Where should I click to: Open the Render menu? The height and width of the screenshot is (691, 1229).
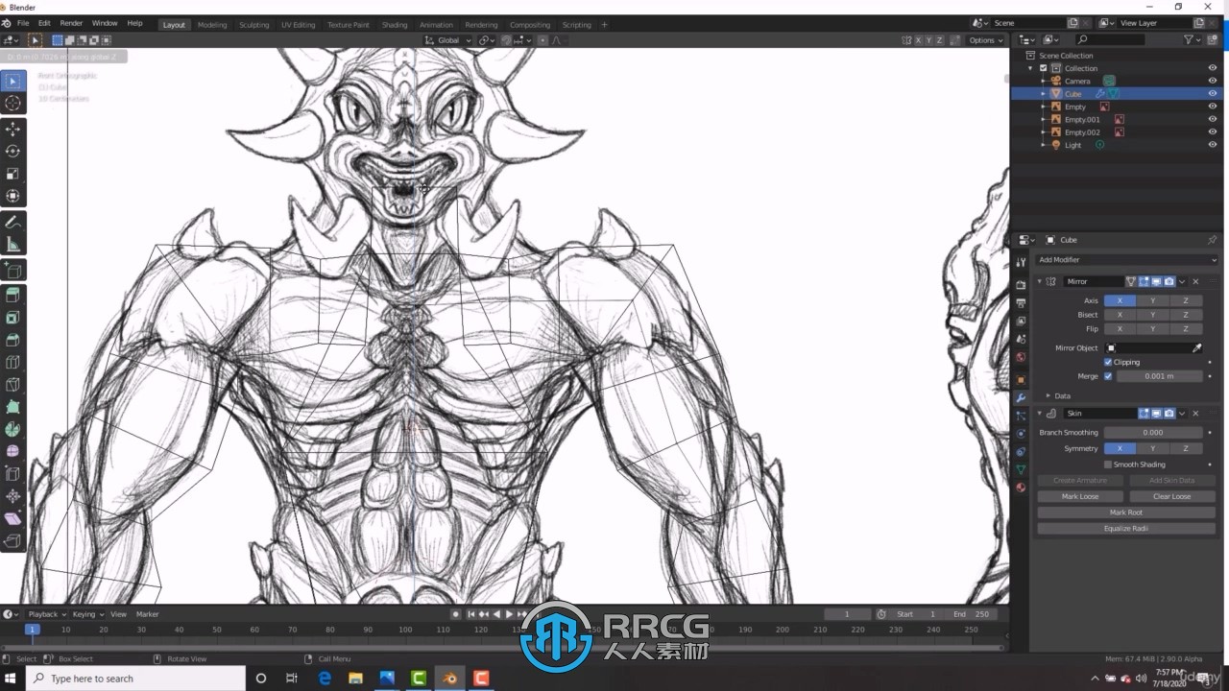(x=72, y=23)
